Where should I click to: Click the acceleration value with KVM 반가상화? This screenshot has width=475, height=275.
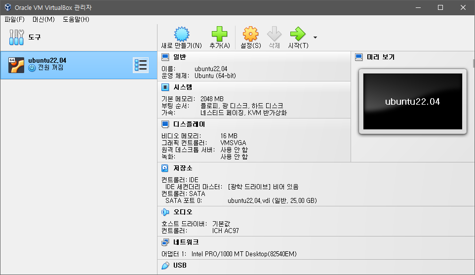(x=243, y=113)
